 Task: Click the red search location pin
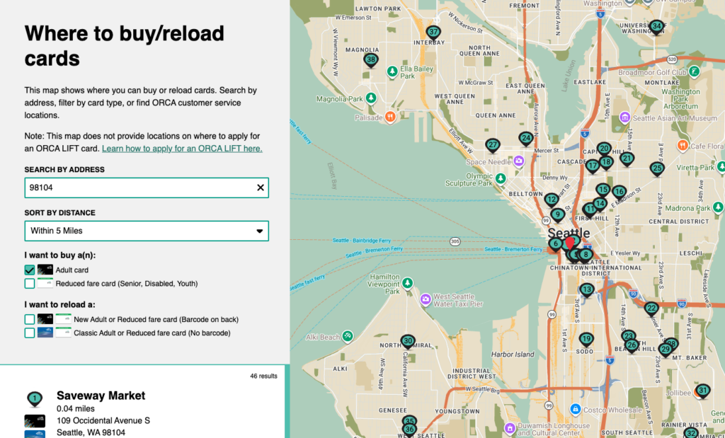point(570,244)
